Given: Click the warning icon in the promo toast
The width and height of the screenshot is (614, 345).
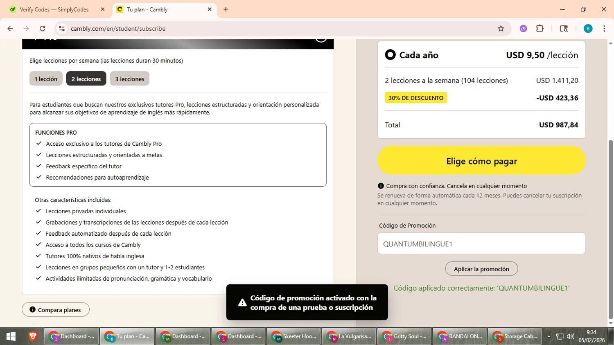Looking at the screenshot, I should [x=242, y=303].
